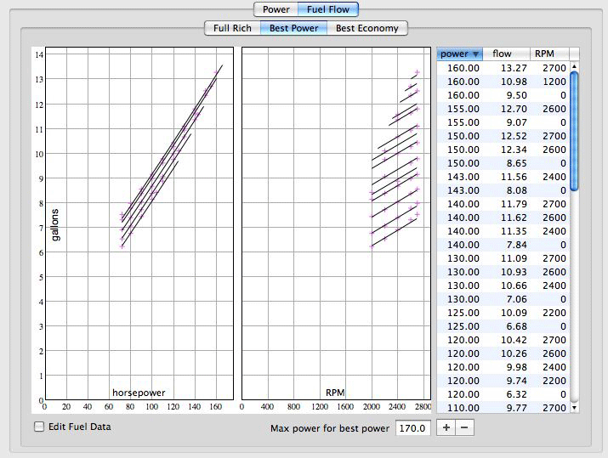Screen dimensions: 608x458
Task: Click the scroll up arrow of the table
Action: (574, 66)
